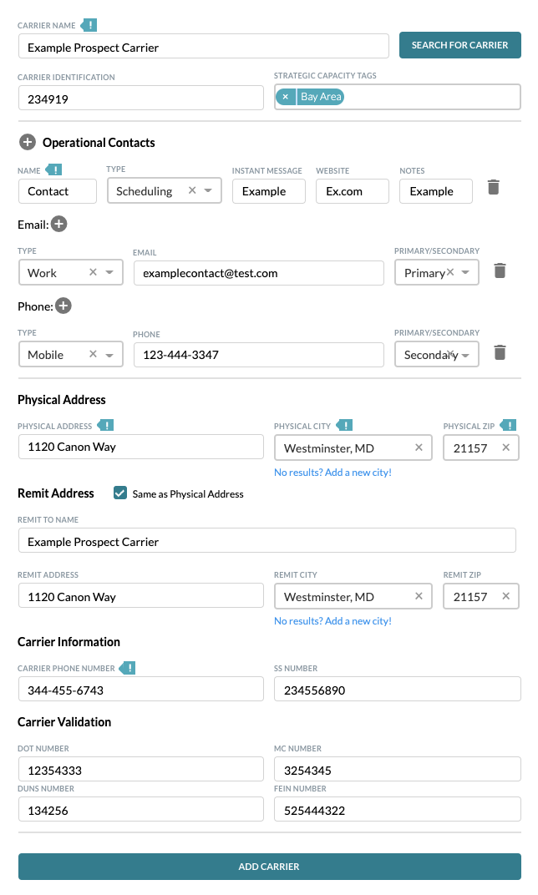Viewport: 538px width, 895px height.
Task: Clear the Mobile phone type selection
Action: click(93, 354)
